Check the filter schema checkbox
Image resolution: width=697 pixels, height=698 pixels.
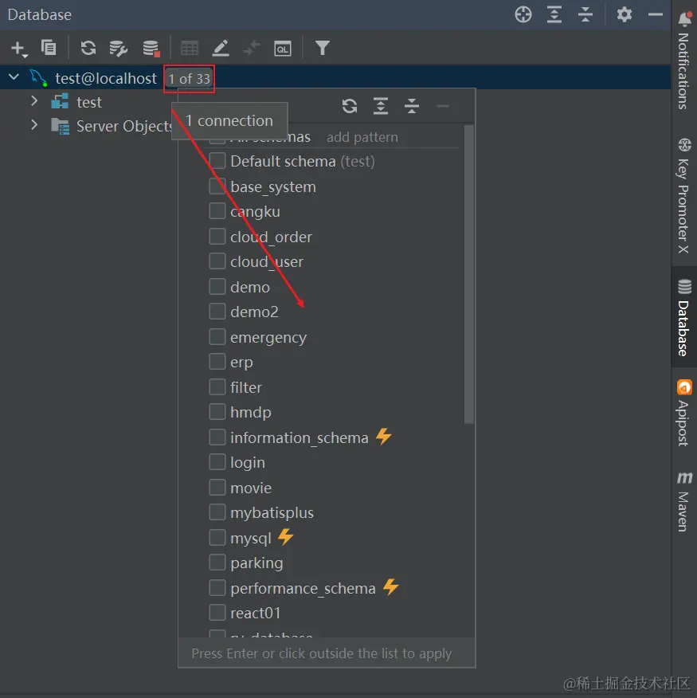pyautogui.click(x=217, y=386)
